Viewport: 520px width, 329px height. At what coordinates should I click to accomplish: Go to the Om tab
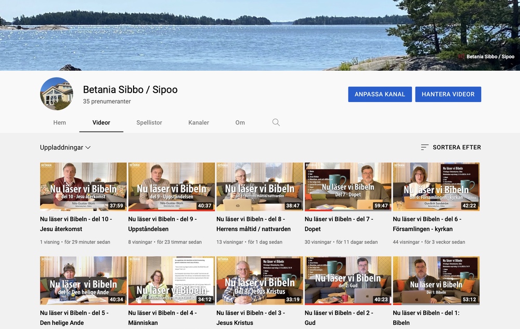240,123
